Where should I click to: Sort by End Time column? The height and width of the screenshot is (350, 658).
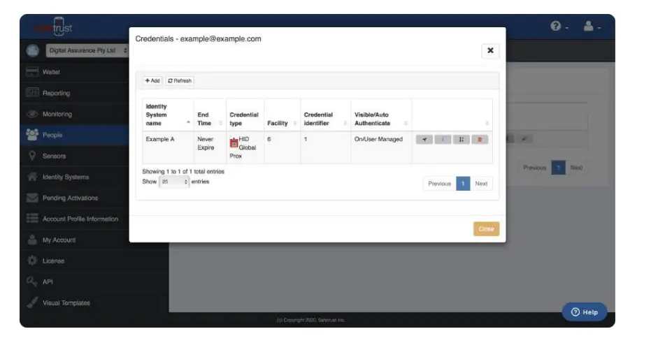click(x=210, y=115)
